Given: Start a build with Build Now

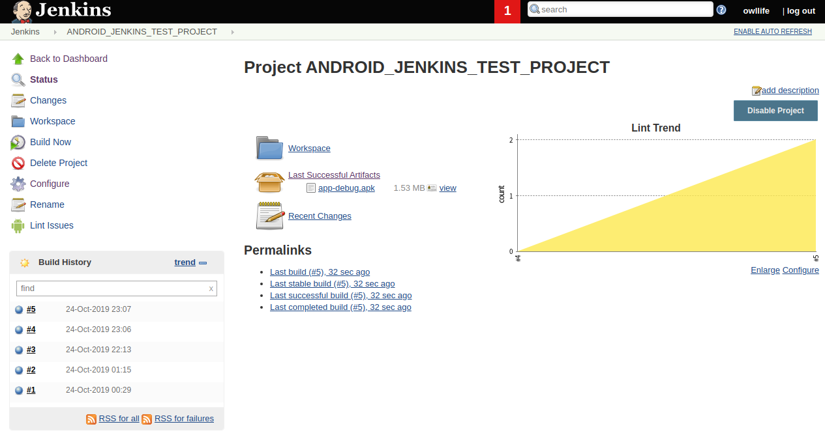Looking at the screenshot, I should [x=50, y=142].
